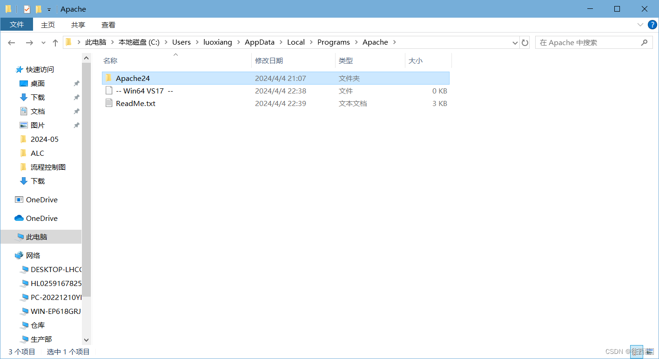Screen dimensions: 659x359
Task: Switch to the large icons view button
Action: 649,352
